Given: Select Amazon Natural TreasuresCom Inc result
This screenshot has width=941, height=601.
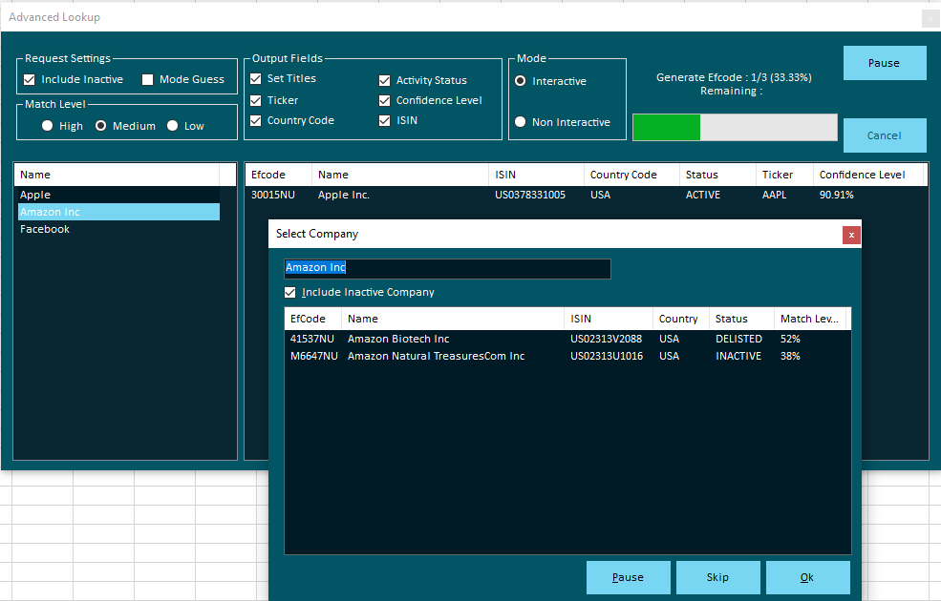Looking at the screenshot, I should (x=436, y=356).
